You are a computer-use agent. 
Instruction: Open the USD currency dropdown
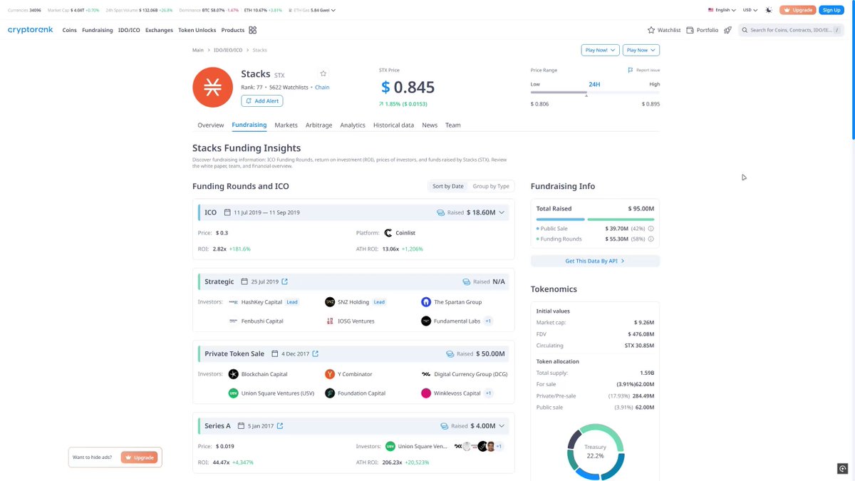[x=750, y=10]
